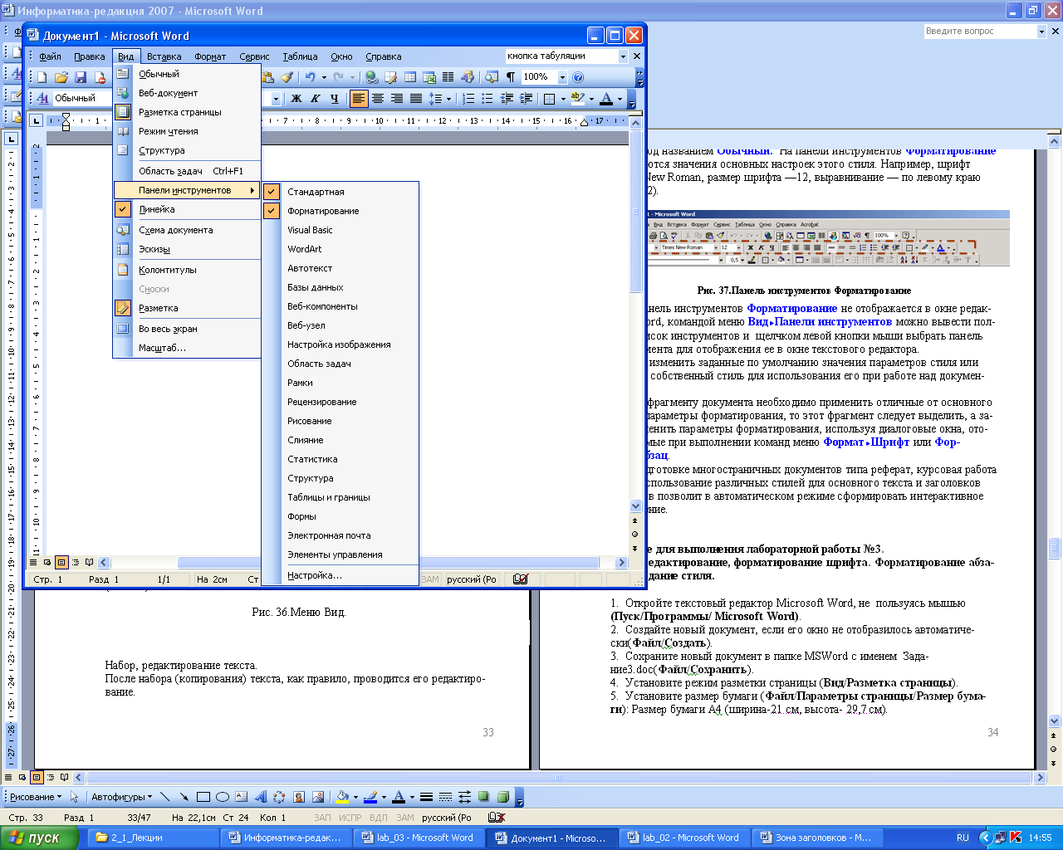The image size is (1063, 850).
Task: Select the Arrow tool in Drawing toolbar
Action: (x=184, y=797)
